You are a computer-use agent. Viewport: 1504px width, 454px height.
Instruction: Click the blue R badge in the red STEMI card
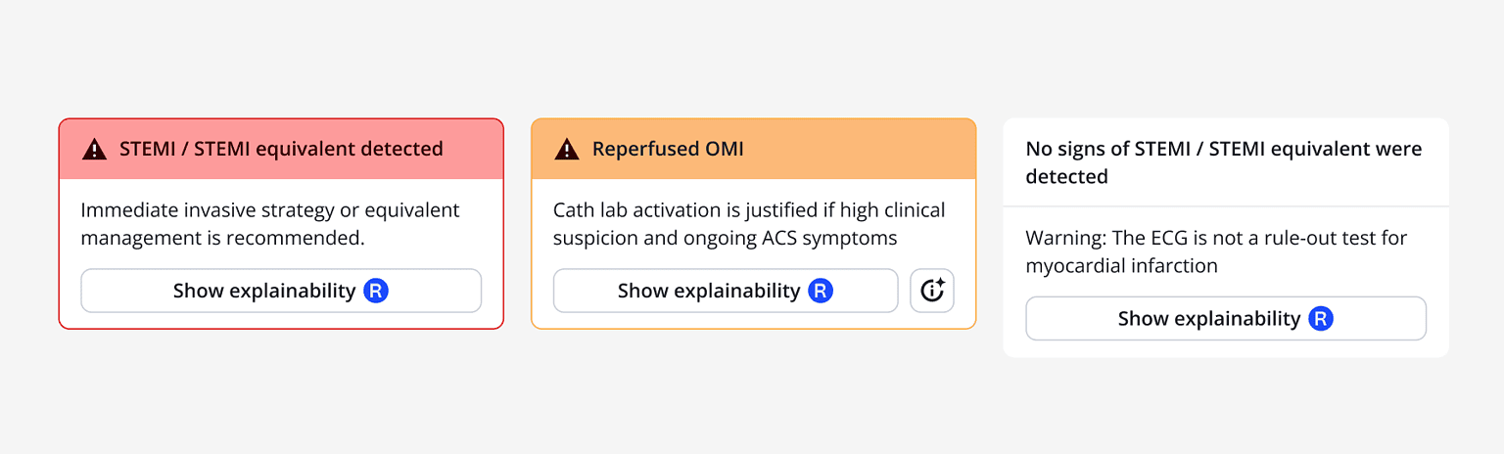(x=376, y=291)
